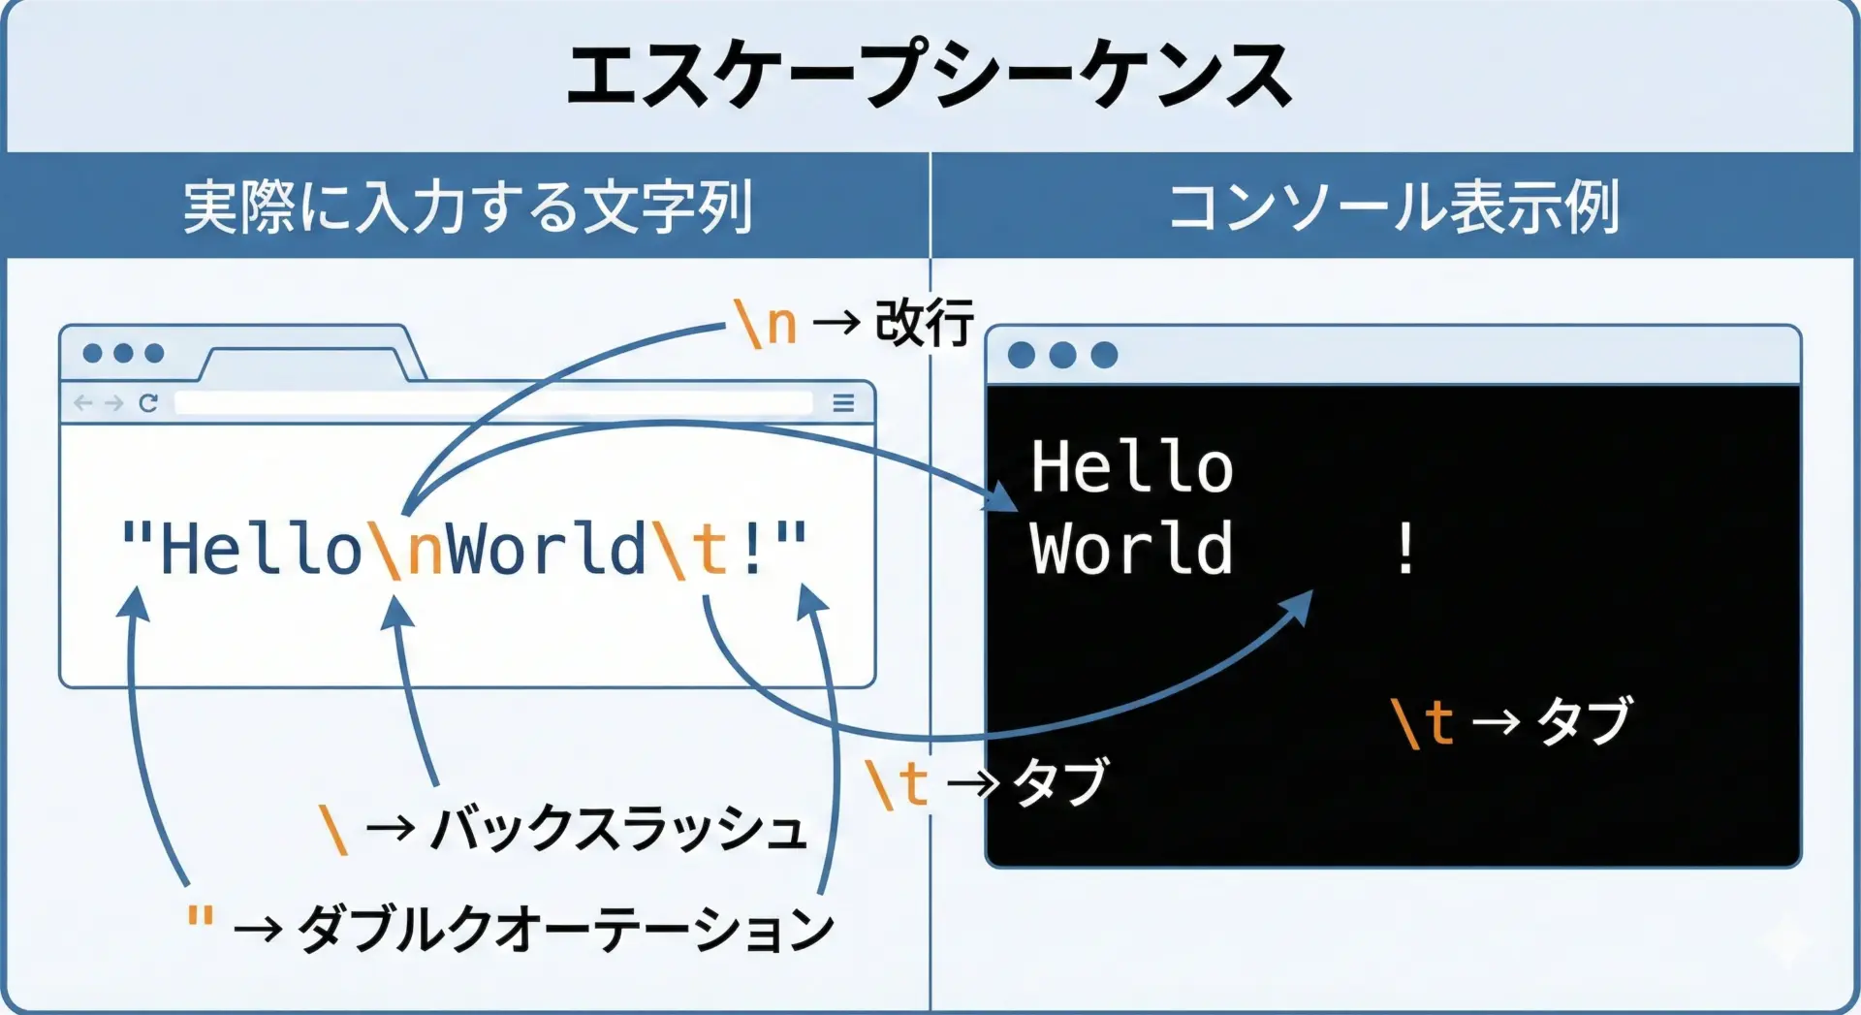This screenshot has width=1861, height=1015.
Task: Click the forward arrow in the browser mockup
Action: click(114, 402)
